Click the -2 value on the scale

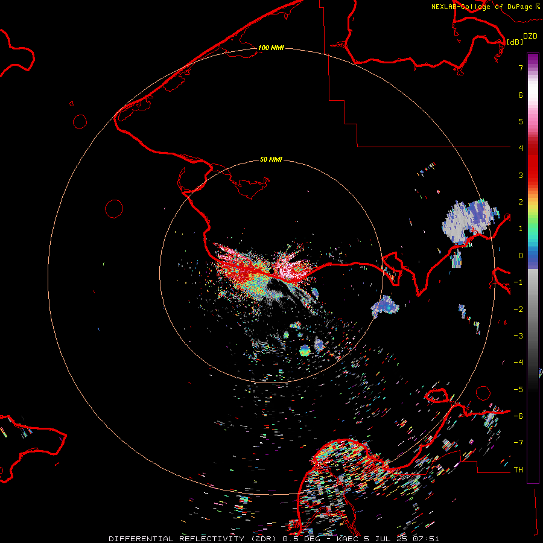point(518,310)
